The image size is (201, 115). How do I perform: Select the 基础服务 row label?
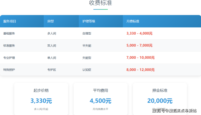pos(9,34)
